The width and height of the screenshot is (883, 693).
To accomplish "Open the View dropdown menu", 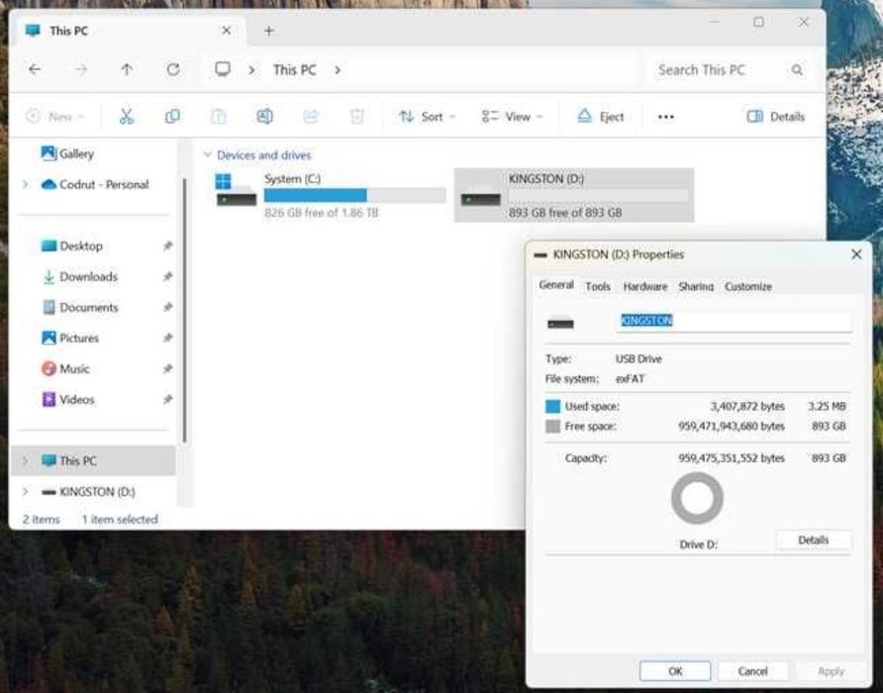I will tap(512, 117).
